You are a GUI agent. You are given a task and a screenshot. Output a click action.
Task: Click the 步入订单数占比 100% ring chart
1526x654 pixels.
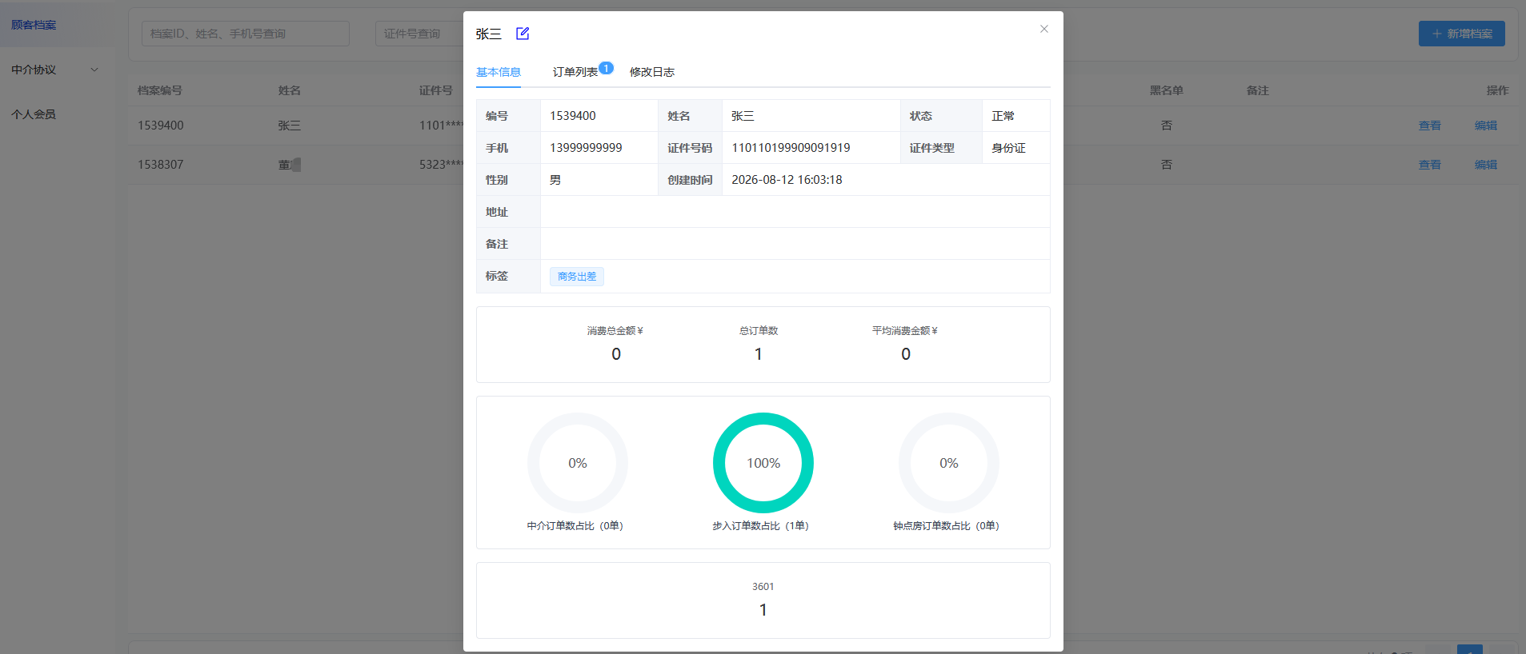pos(763,463)
